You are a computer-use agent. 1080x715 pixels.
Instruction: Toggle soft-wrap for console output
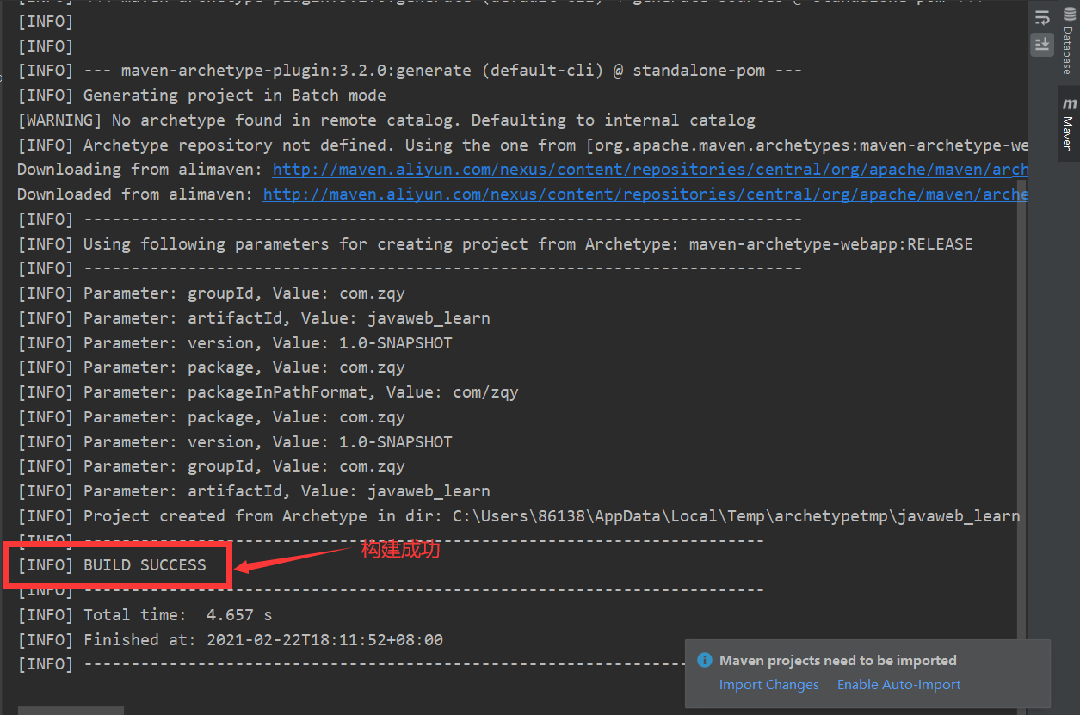point(1042,17)
